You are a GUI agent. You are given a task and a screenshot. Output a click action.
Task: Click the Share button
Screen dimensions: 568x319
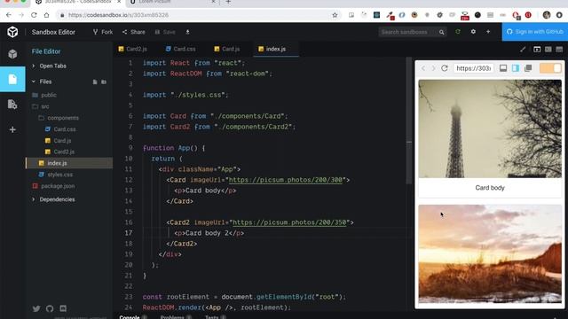(x=134, y=32)
